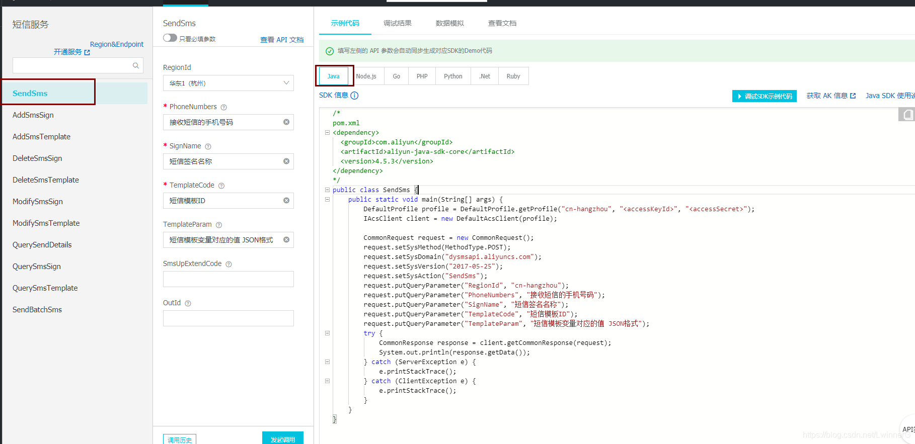Click the API search input field

[x=78, y=65]
